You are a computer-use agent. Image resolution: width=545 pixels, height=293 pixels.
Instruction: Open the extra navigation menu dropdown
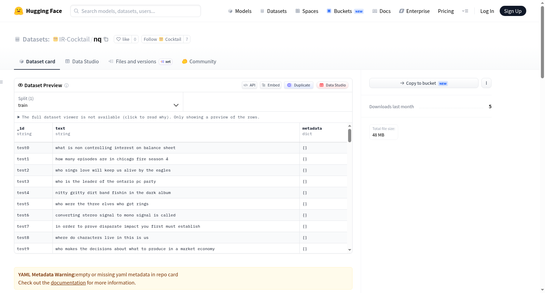coord(465,11)
